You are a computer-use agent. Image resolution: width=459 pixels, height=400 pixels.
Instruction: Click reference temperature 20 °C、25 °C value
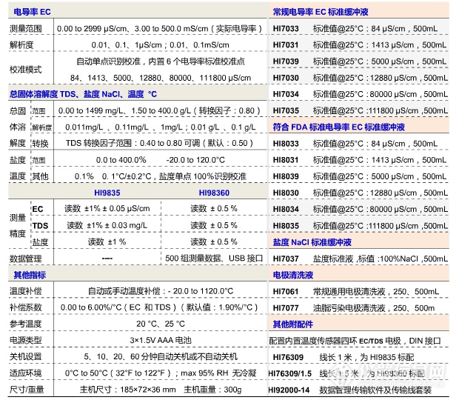click(161, 324)
